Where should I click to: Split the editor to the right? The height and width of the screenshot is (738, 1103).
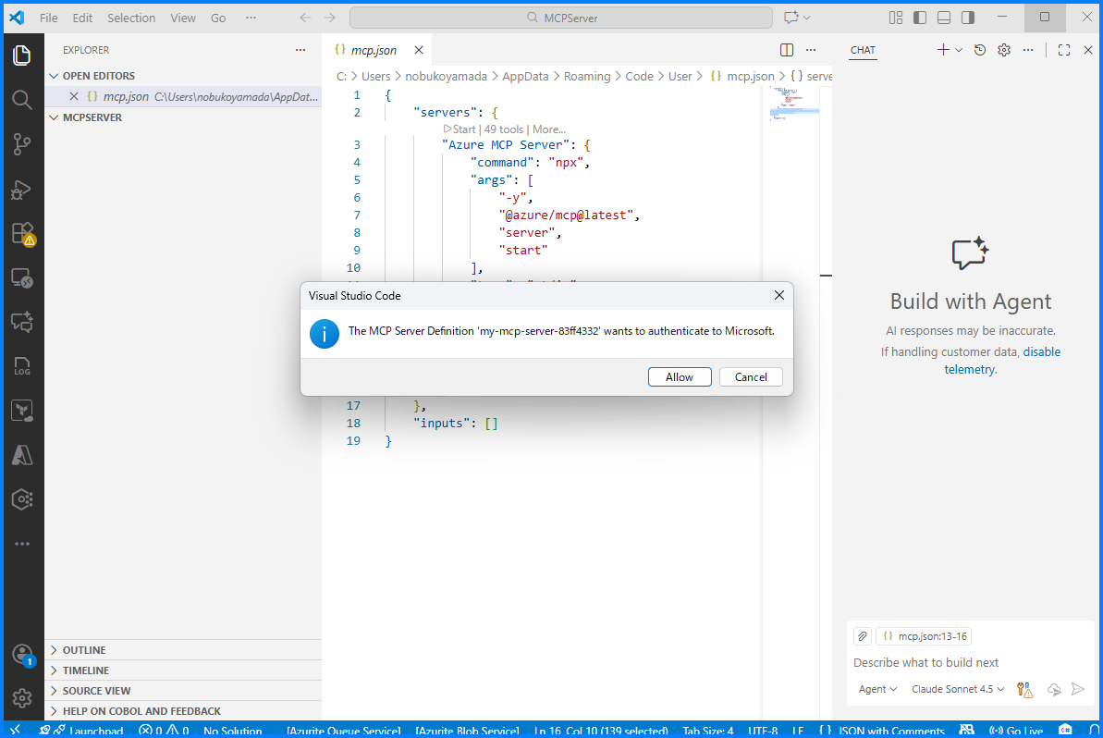tap(787, 50)
